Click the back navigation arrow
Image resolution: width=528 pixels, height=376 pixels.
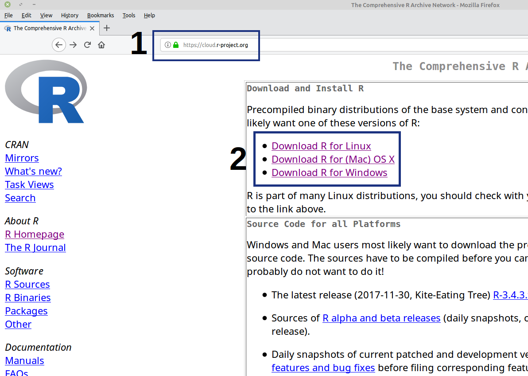[59, 45]
